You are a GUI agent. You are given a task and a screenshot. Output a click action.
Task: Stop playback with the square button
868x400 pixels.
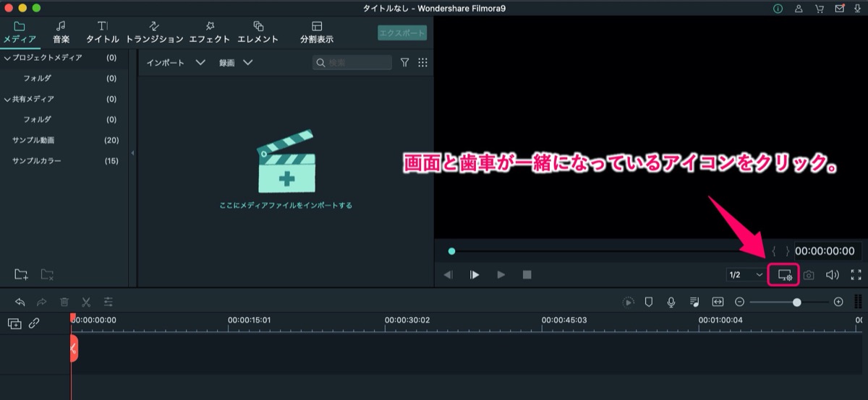pyautogui.click(x=527, y=275)
